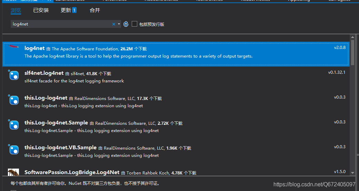Select the this.Log-log4net.VB.Sample package title
The image size is (359, 191).
click(x=60, y=148)
